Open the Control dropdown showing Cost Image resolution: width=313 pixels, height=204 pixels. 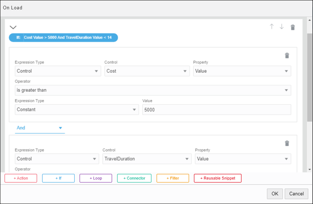(x=147, y=71)
